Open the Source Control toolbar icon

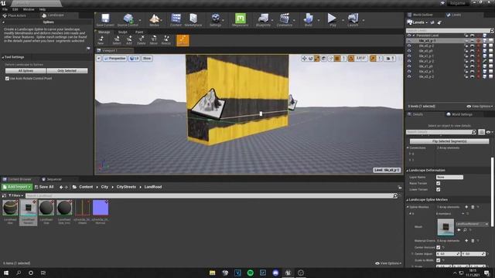tap(128, 20)
